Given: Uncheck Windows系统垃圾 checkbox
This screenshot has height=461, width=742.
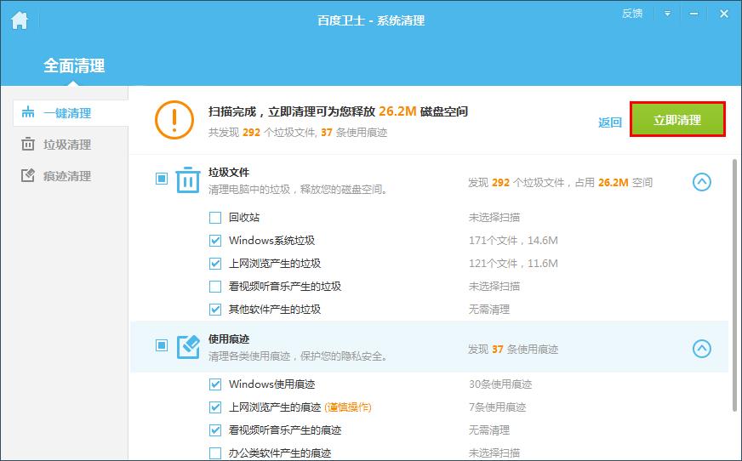Looking at the screenshot, I should (215, 241).
